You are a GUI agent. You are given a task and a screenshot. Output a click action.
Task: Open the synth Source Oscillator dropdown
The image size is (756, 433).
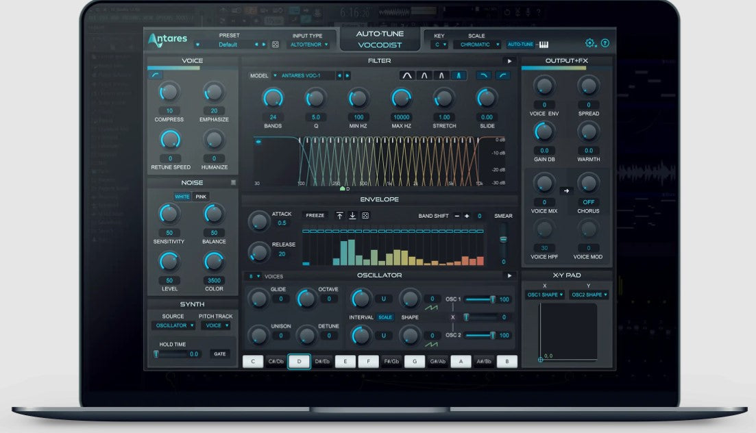point(173,325)
